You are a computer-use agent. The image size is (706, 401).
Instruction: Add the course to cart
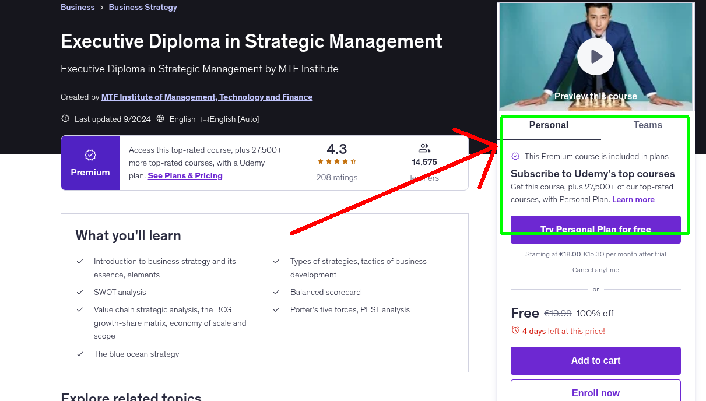tap(596, 361)
